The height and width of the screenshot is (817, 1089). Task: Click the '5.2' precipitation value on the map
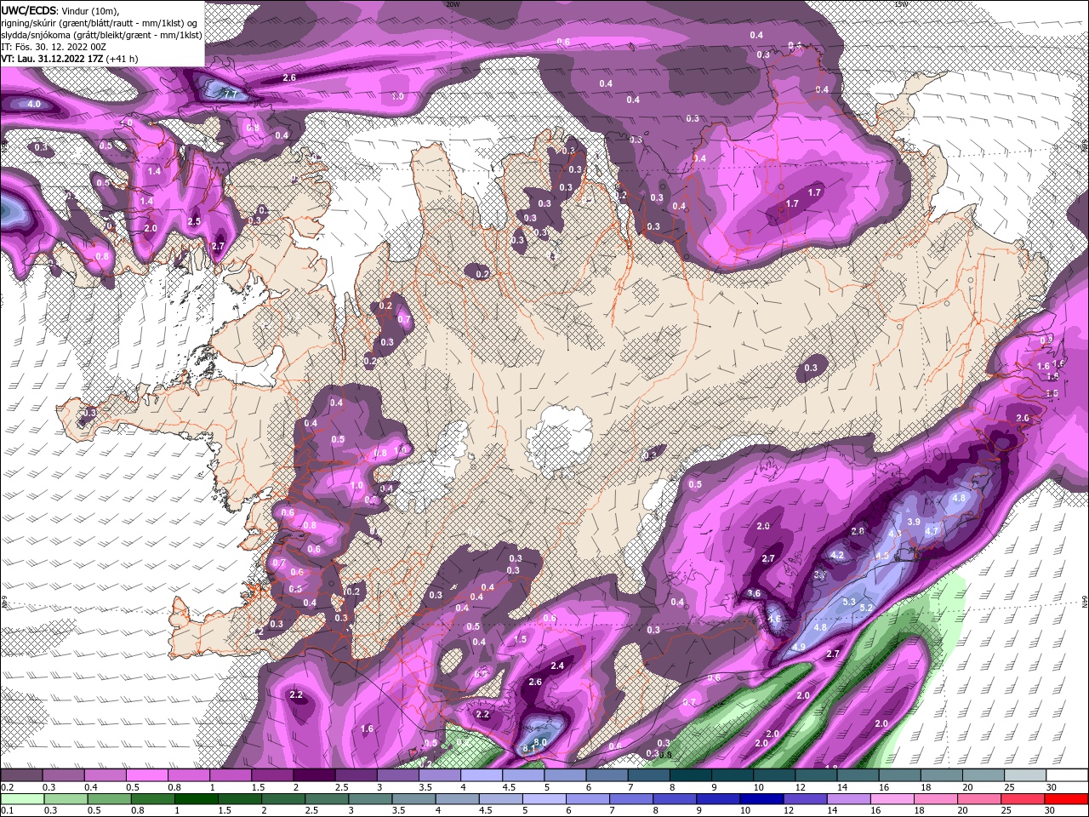coord(867,608)
